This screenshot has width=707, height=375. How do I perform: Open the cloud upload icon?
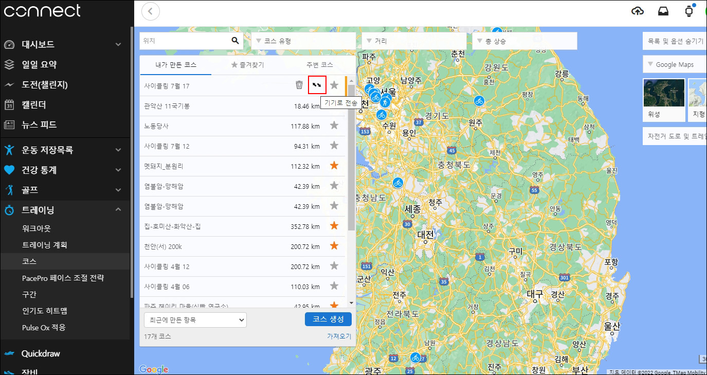[638, 11]
